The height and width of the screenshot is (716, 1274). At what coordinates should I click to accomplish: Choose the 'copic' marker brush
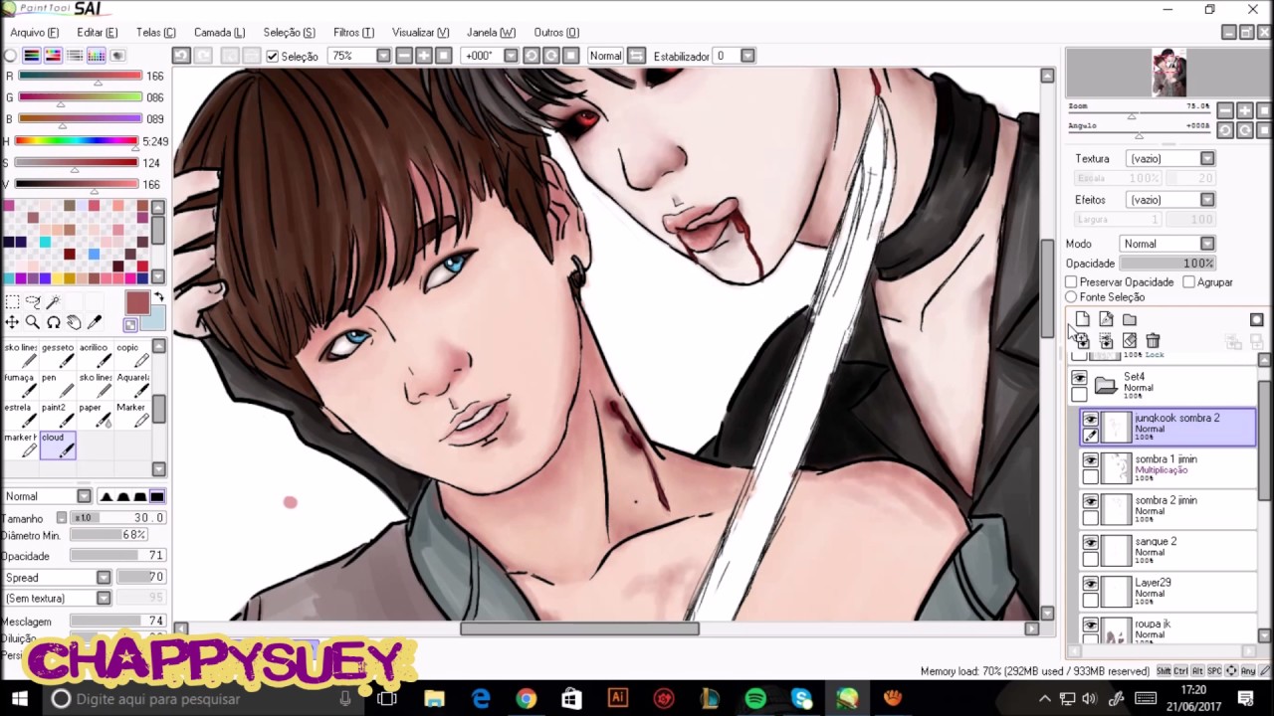pyautogui.click(x=132, y=355)
